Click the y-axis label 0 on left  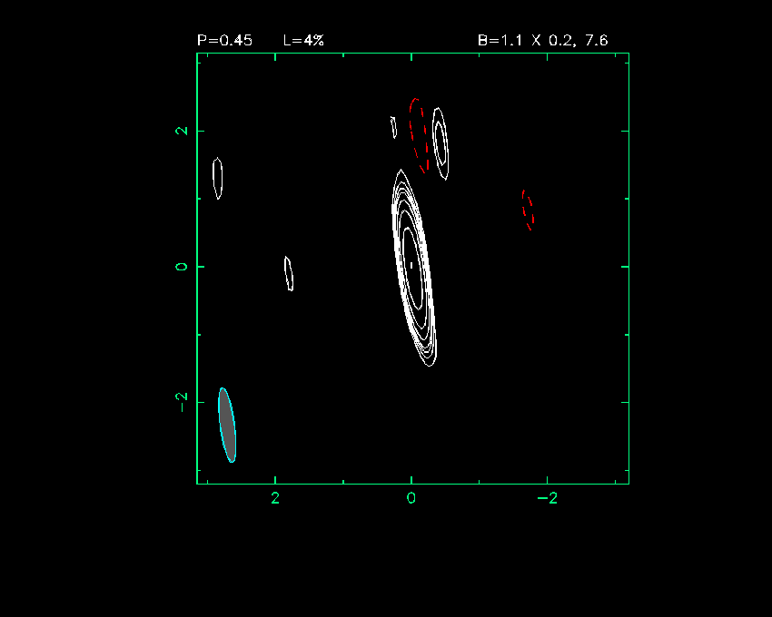click(183, 266)
